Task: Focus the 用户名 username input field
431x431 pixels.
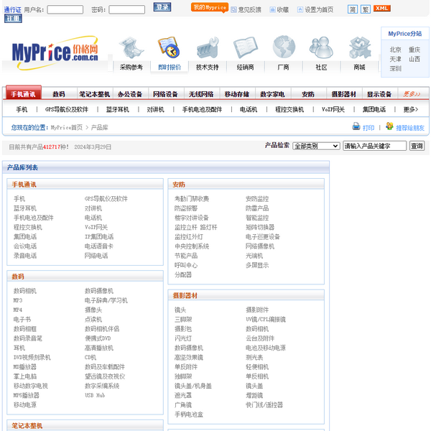Action: click(x=65, y=9)
